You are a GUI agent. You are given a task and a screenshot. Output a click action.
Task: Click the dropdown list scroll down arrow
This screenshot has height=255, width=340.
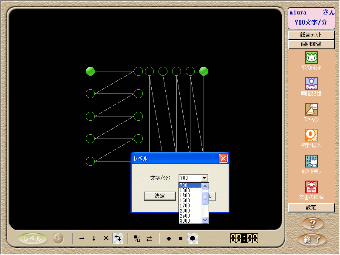click(205, 220)
